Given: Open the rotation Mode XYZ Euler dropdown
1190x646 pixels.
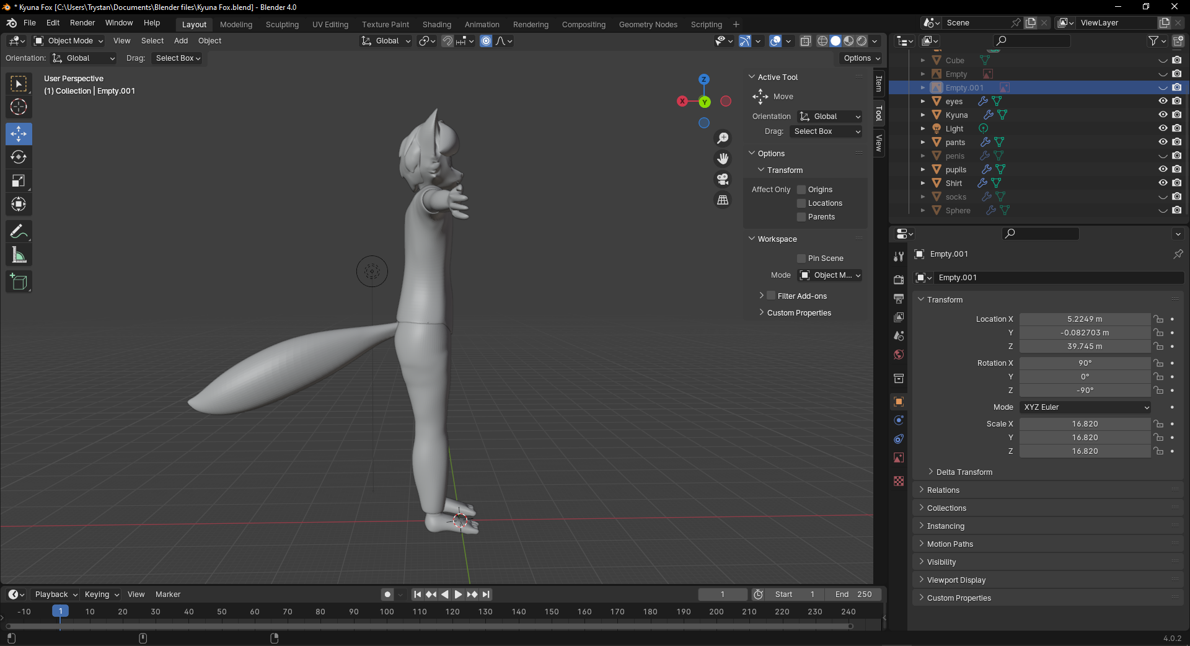Looking at the screenshot, I should pyautogui.click(x=1085, y=407).
